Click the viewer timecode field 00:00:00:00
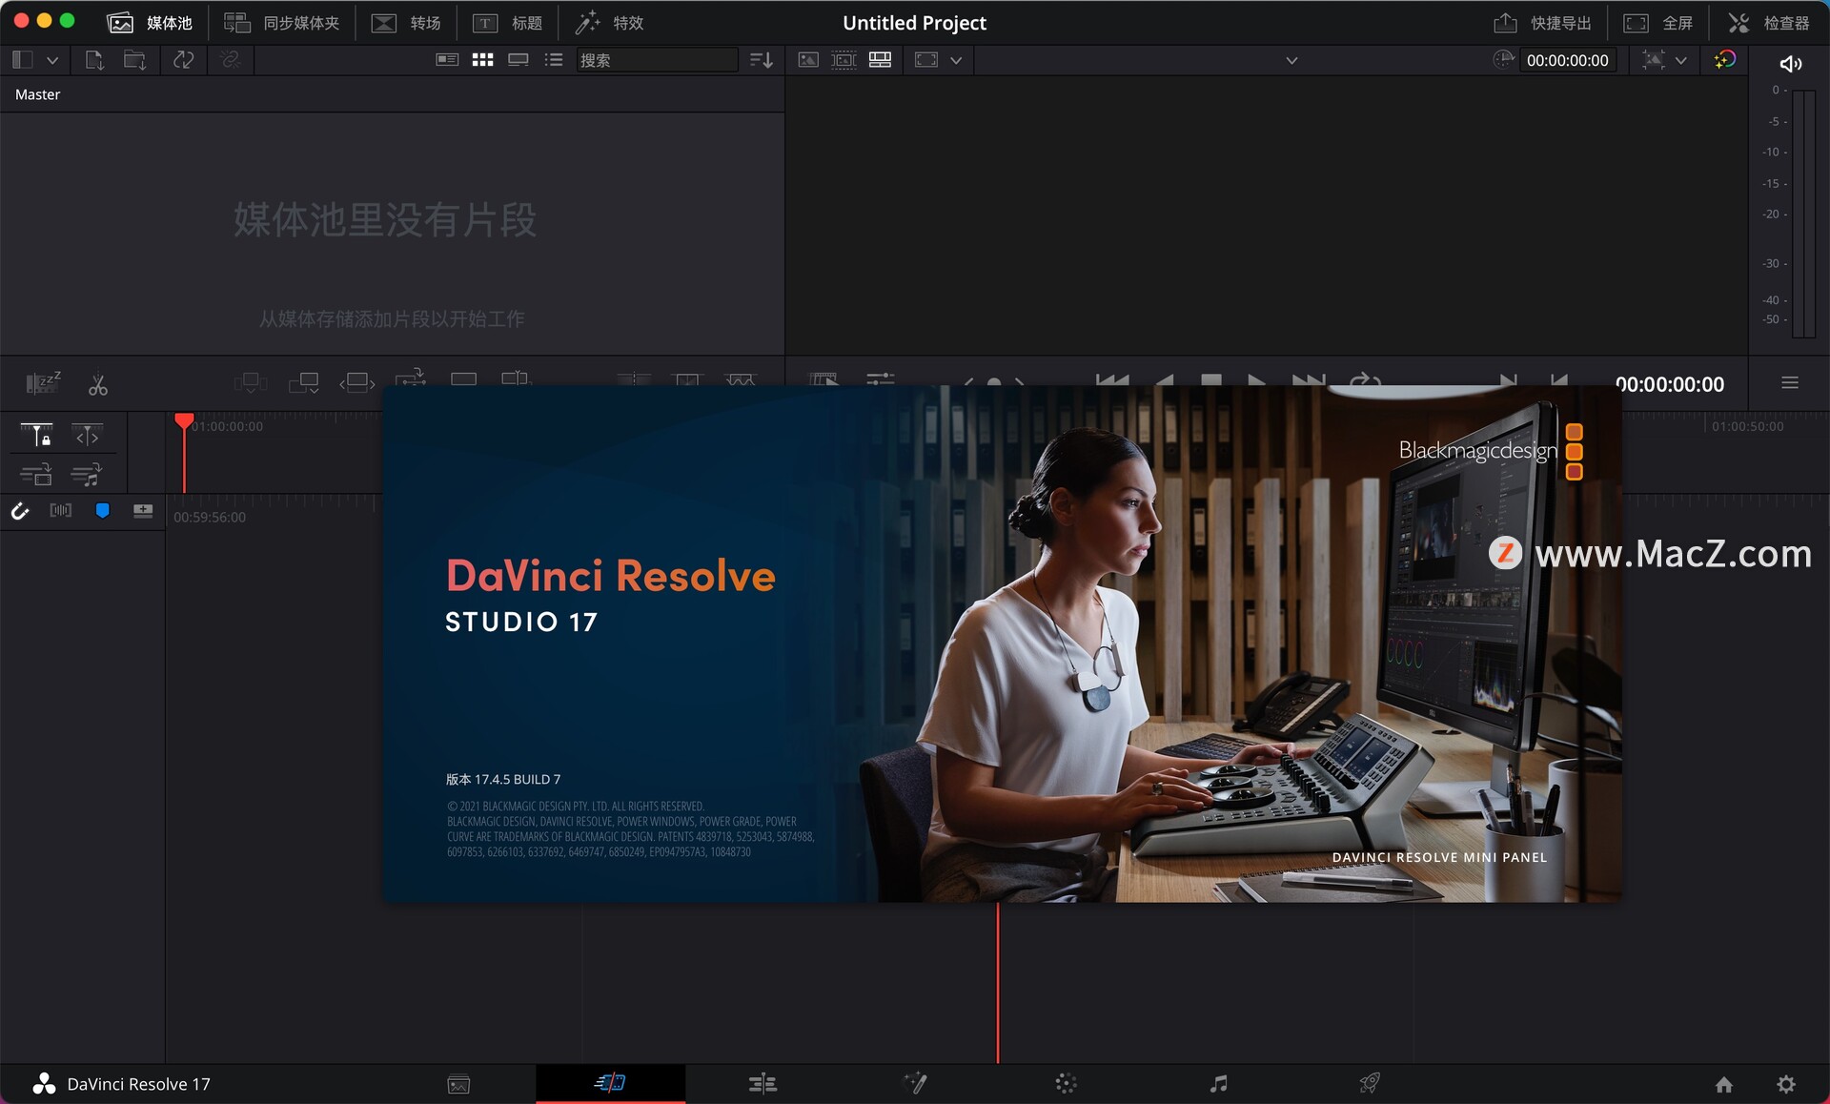The image size is (1830, 1104). (1567, 60)
